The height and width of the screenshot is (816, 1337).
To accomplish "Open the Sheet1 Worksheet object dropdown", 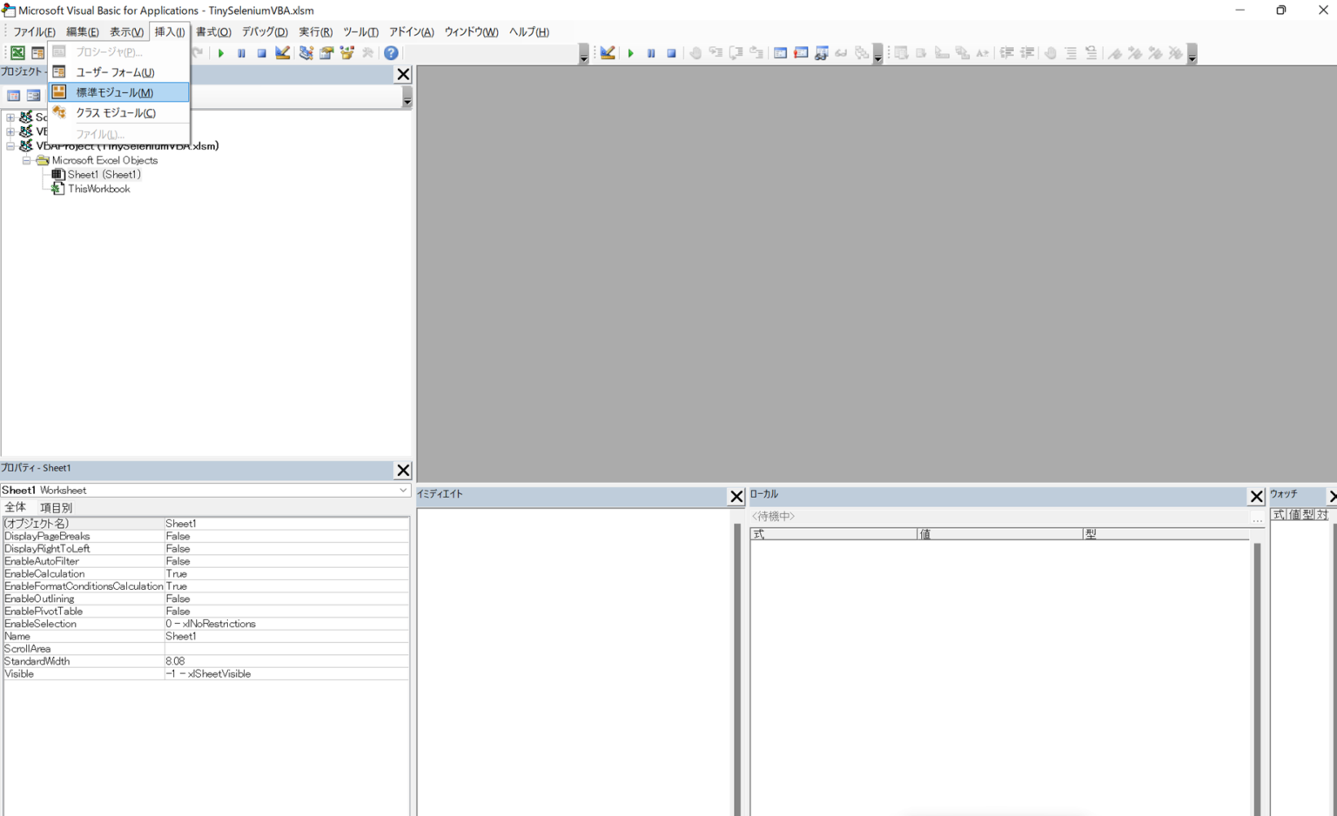I will coord(402,491).
